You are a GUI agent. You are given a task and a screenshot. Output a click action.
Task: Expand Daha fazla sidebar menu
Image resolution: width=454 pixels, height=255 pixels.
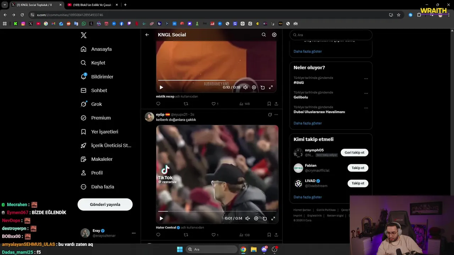[97, 187]
